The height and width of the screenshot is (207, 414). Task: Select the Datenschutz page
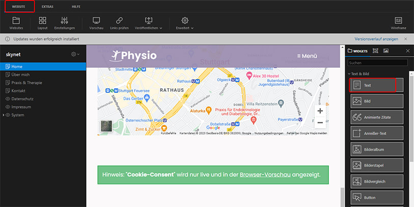pos(43,99)
